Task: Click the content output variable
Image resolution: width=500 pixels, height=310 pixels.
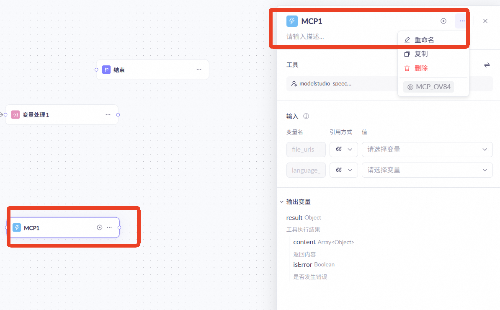Action: [x=304, y=242]
